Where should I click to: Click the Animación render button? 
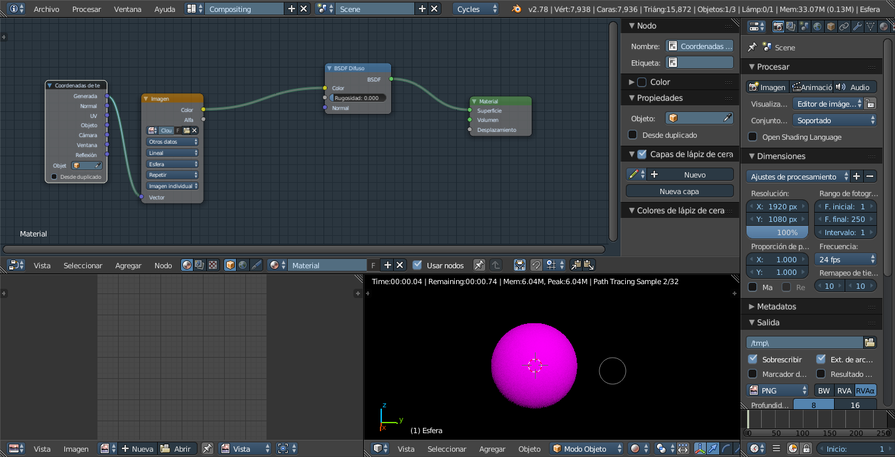811,87
